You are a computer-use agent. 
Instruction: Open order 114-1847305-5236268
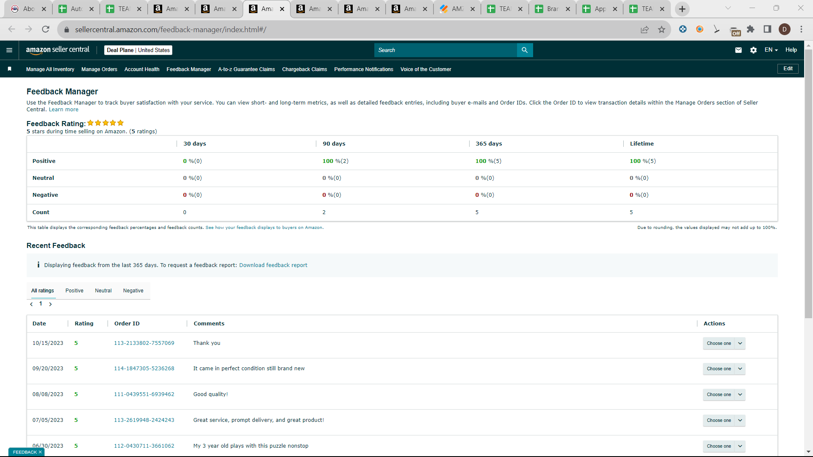(144, 369)
